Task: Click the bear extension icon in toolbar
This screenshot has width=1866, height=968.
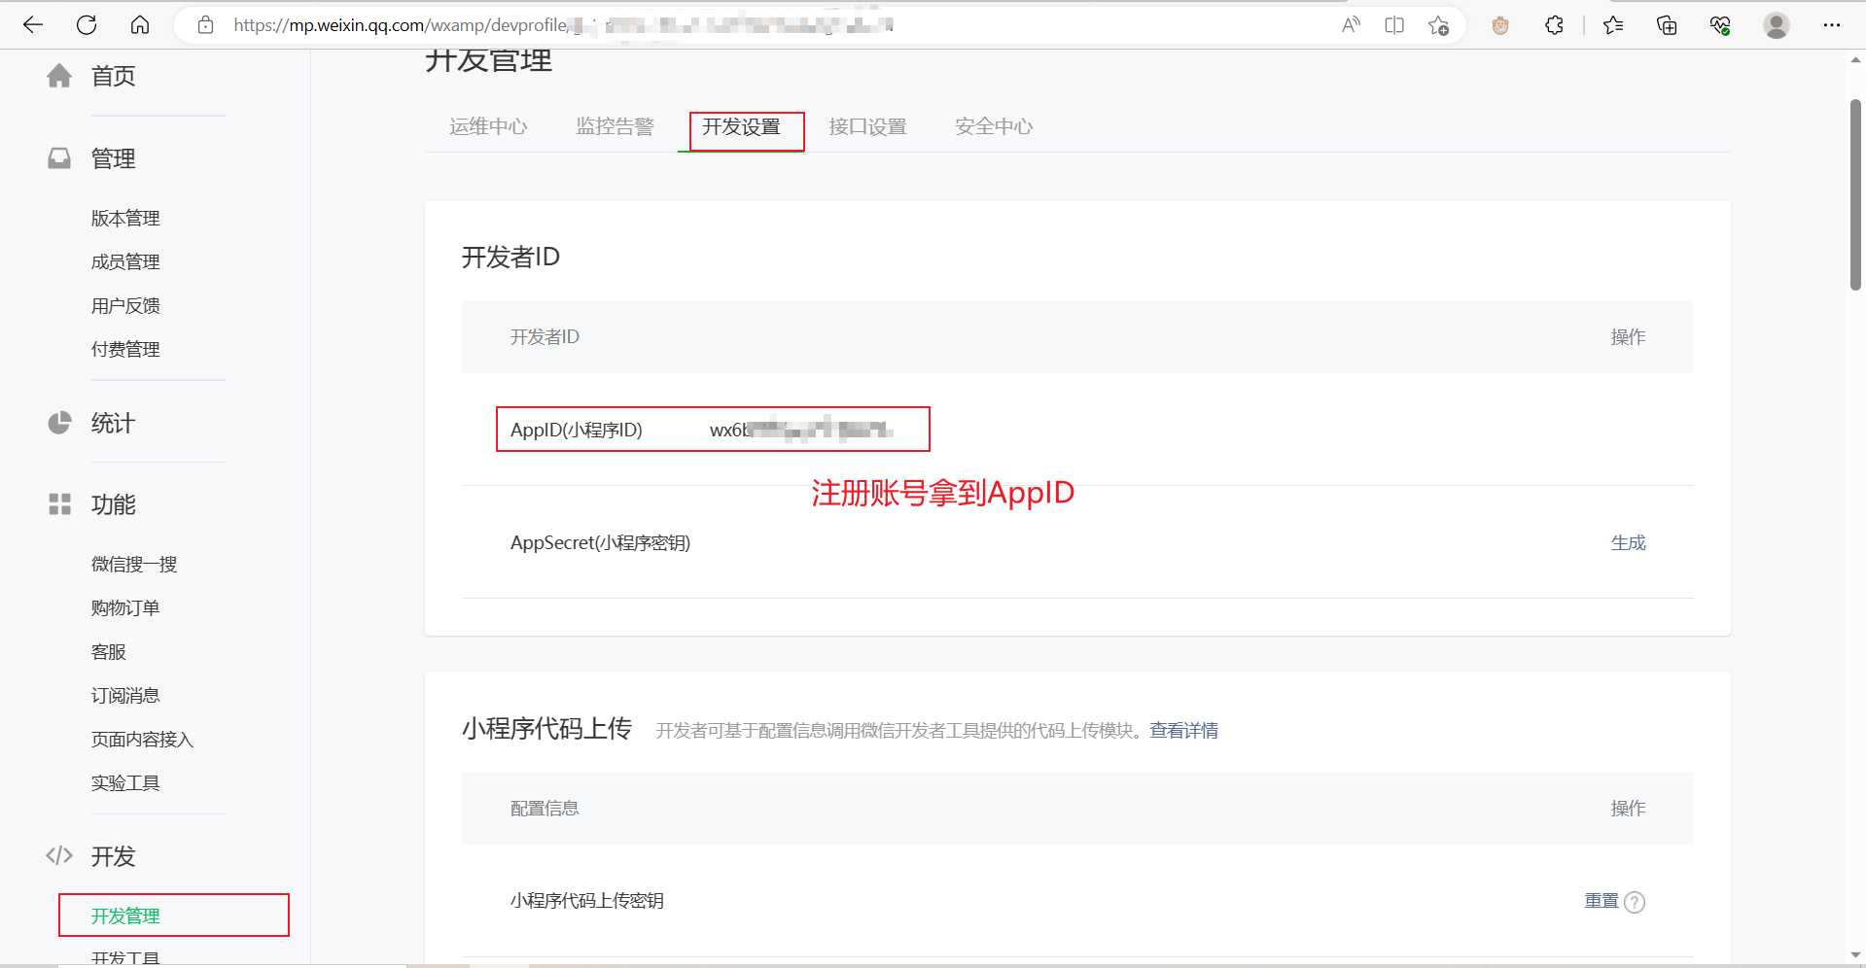Action: click(1500, 25)
